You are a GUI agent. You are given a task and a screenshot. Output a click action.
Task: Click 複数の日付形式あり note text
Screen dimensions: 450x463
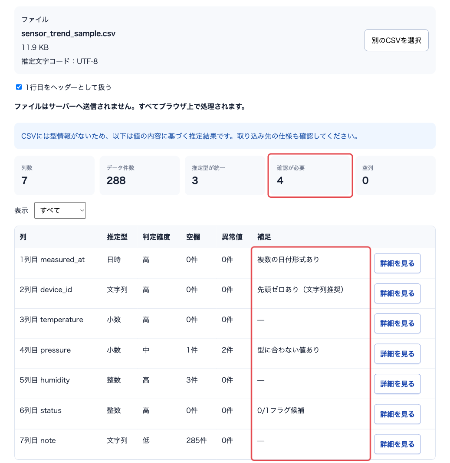point(288,260)
